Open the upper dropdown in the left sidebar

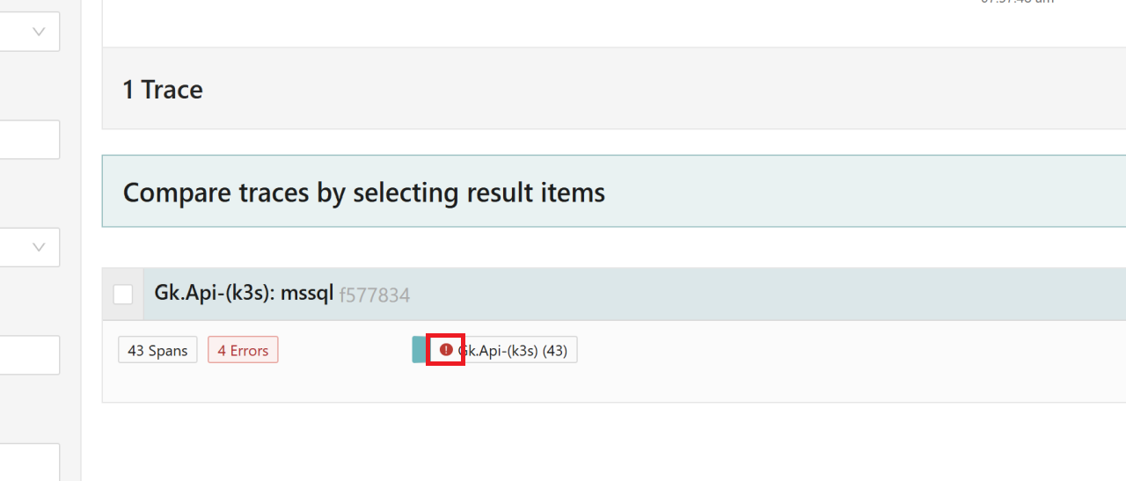[29, 32]
